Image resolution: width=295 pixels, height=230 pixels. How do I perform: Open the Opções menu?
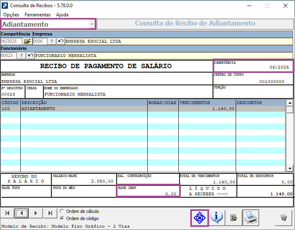tap(11, 15)
